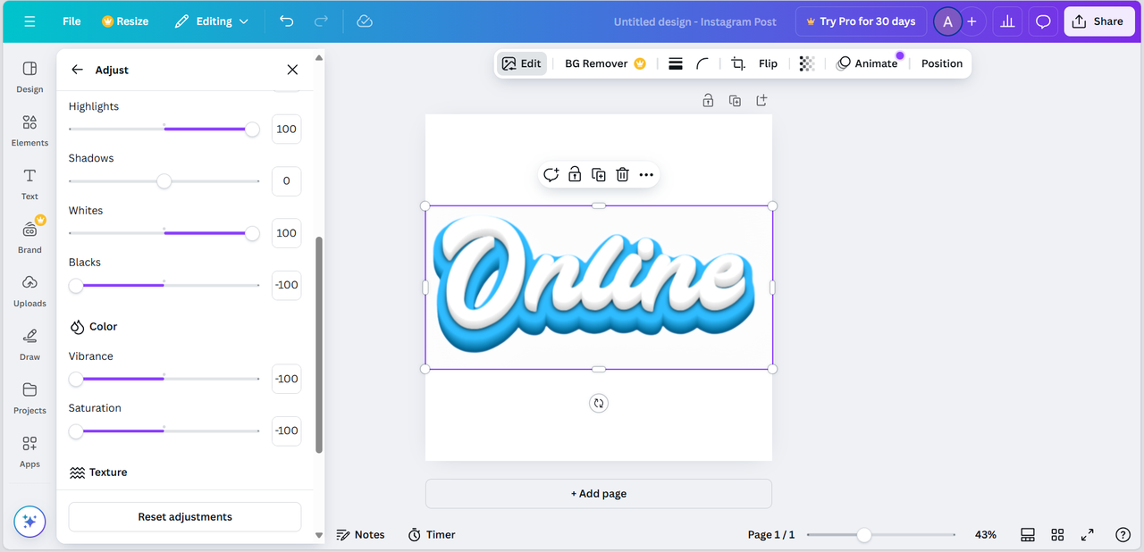
Task: Open the Notes panel
Action: click(361, 535)
